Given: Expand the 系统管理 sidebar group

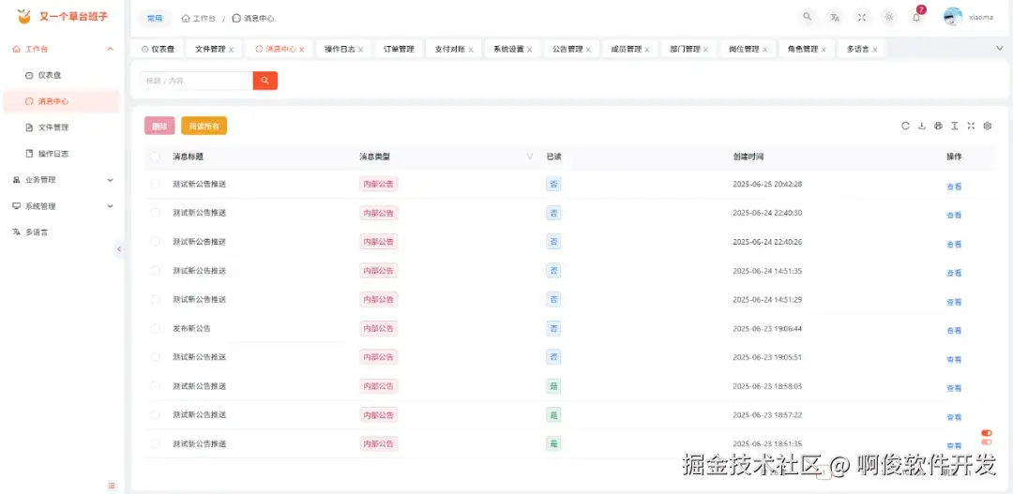Looking at the screenshot, I should pos(61,206).
